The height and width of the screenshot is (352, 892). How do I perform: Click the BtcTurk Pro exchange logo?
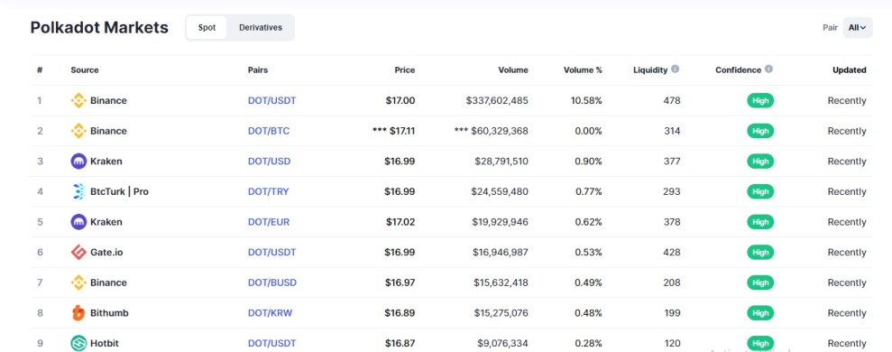click(78, 191)
